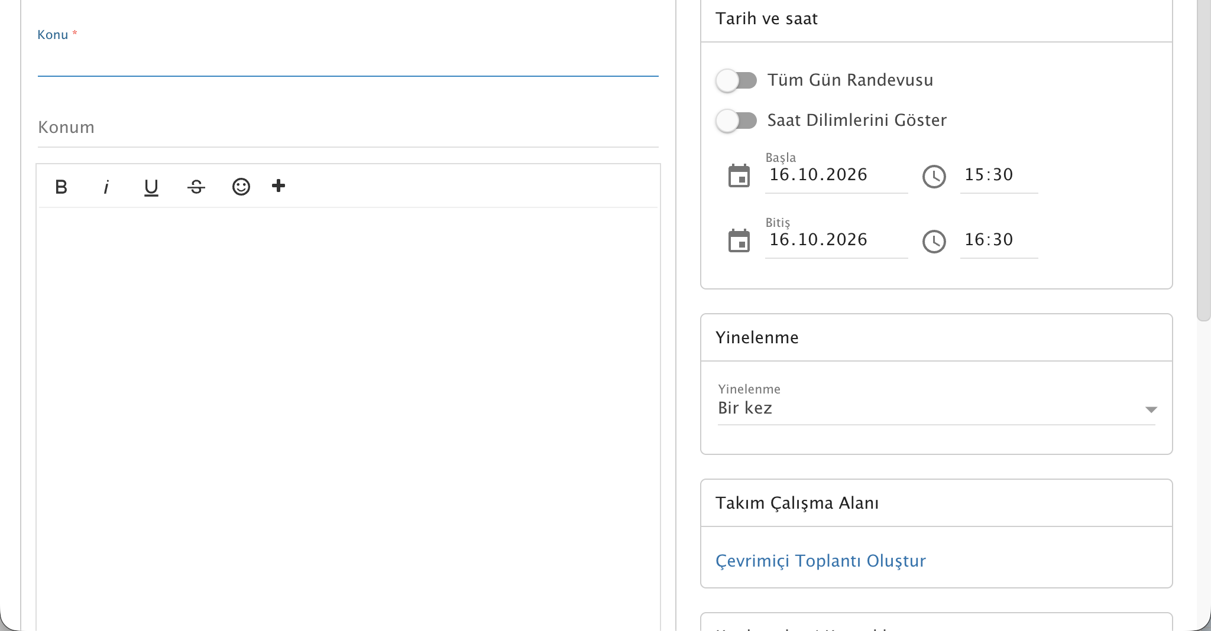The height and width of the screenshot is (631, 1211).
Task: Click the Çevrimiçi Toplantı Oluştur link
Action: (x=821, y=561)
